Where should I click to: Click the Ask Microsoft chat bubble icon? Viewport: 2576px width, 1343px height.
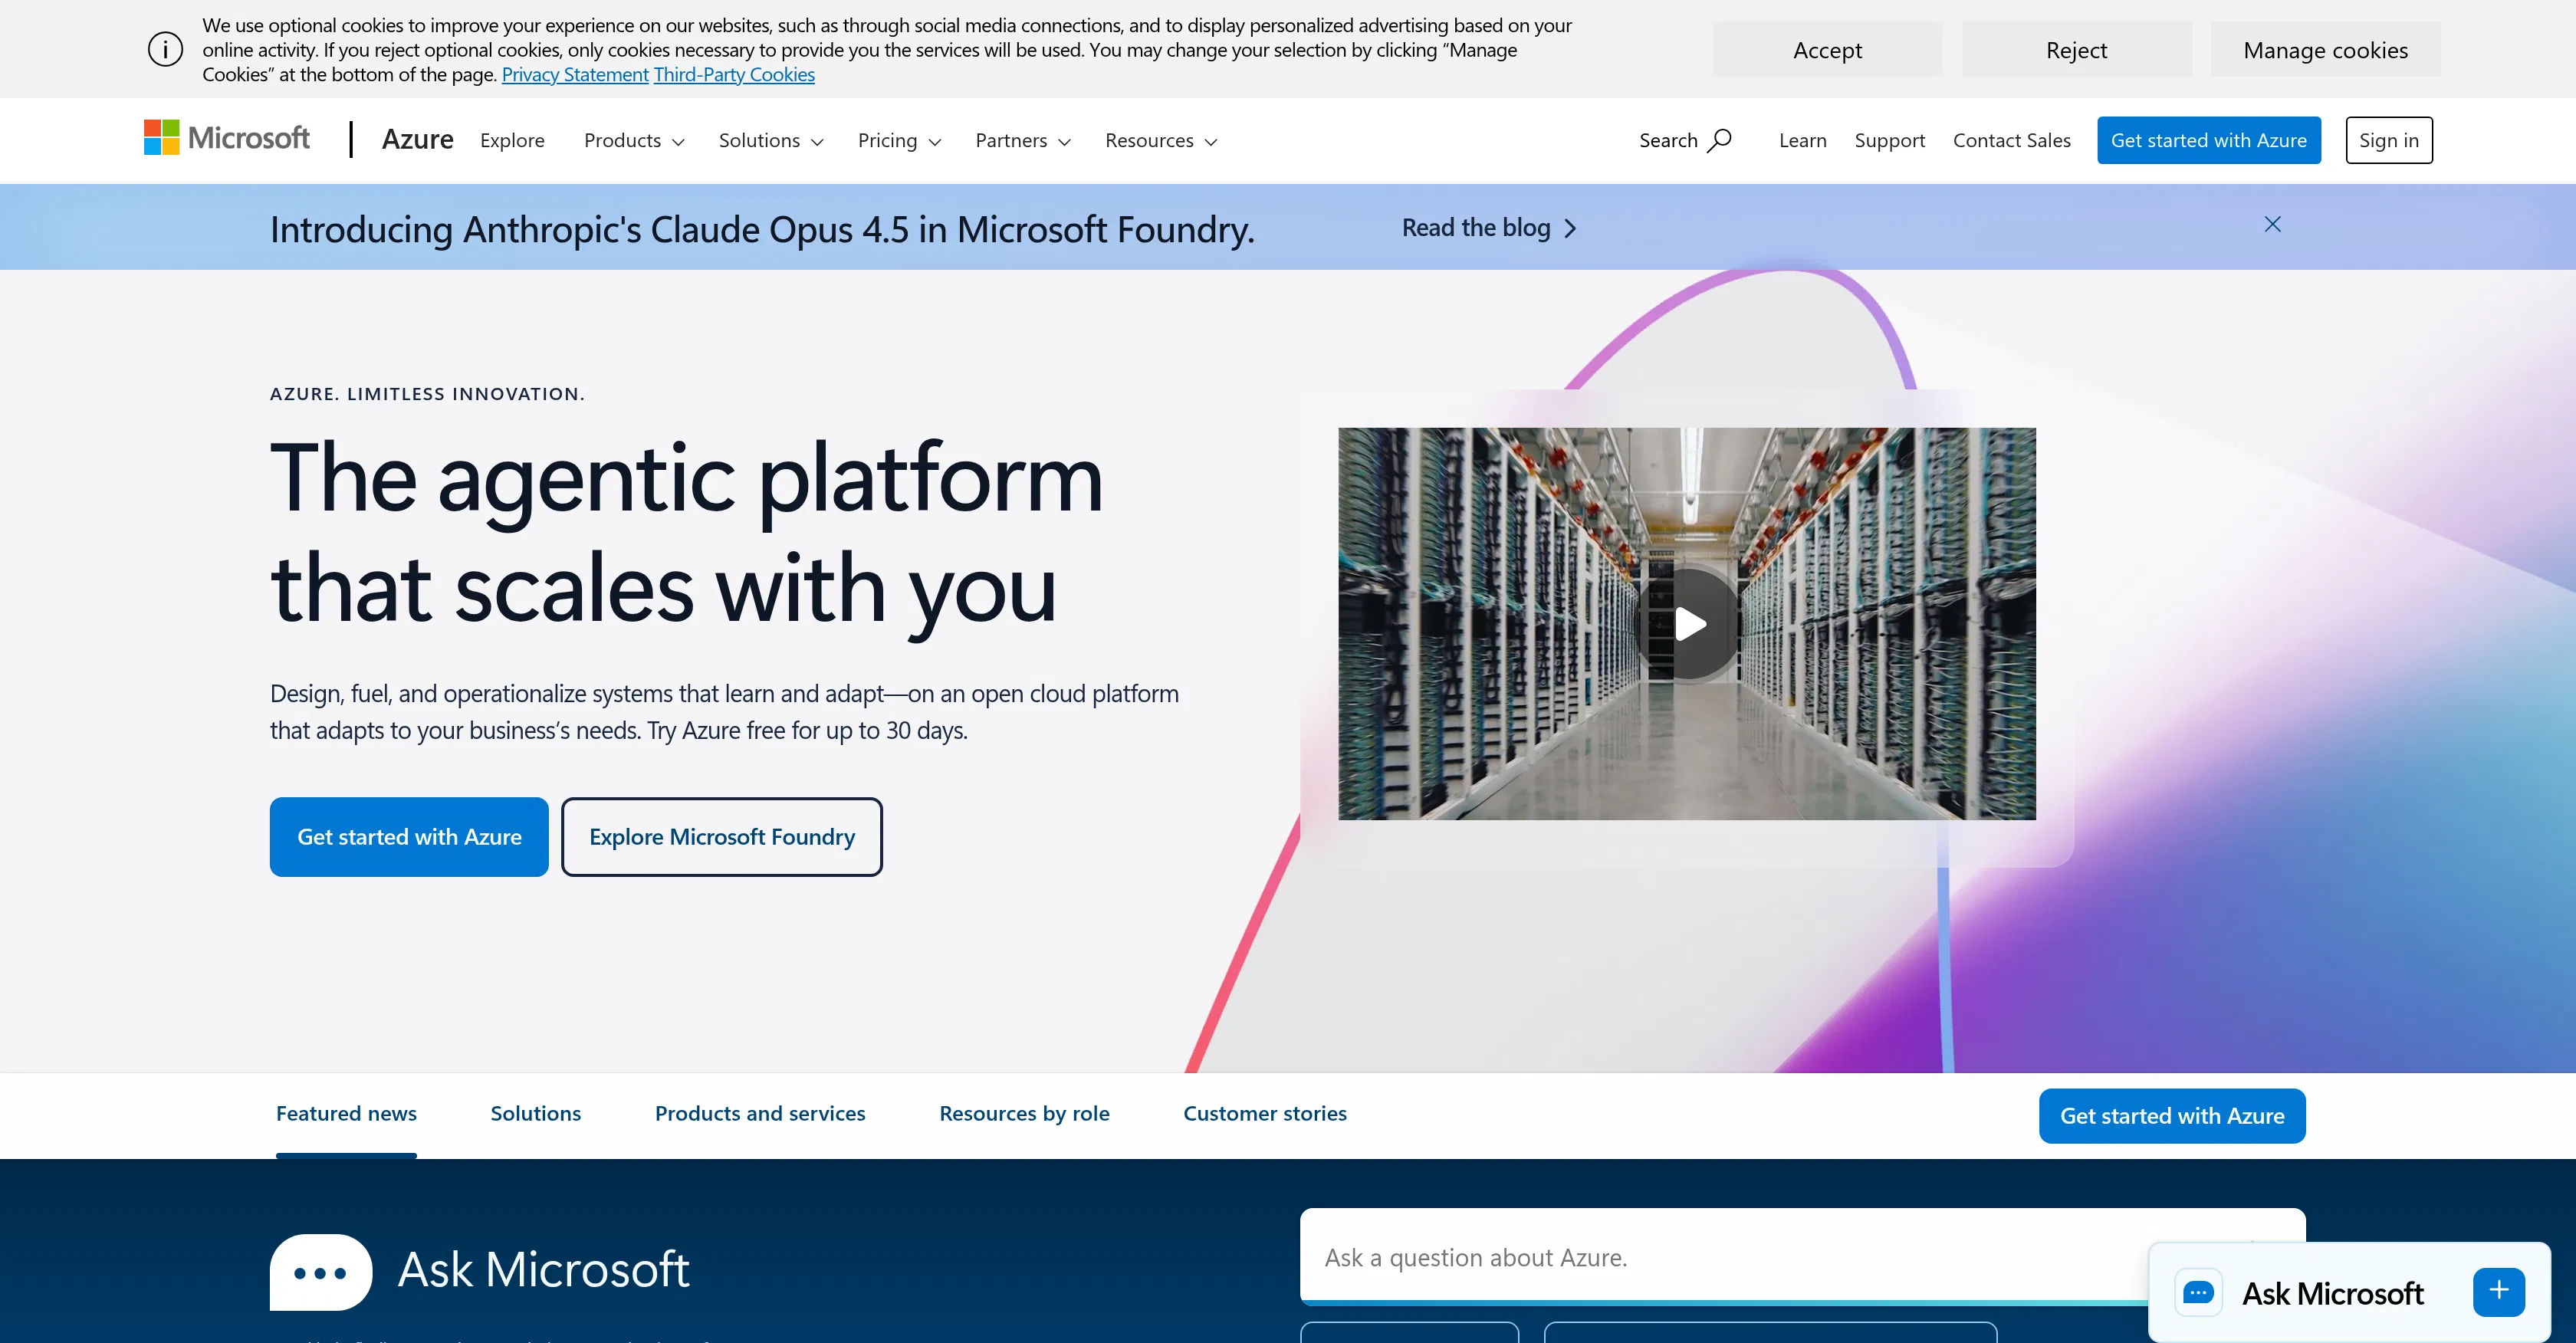2198,1292
